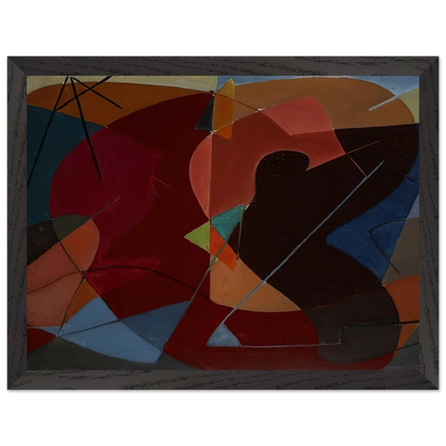Click the olive green strip at top left
Viewport: 446px width, 446px height.
123,82
